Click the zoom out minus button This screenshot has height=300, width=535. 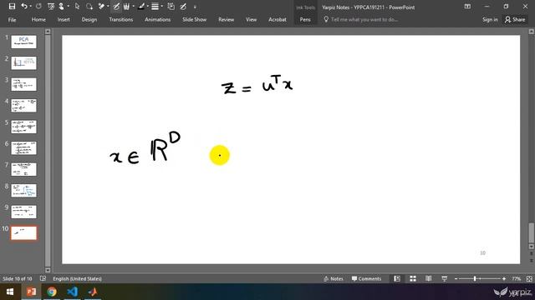pos(456,278)
